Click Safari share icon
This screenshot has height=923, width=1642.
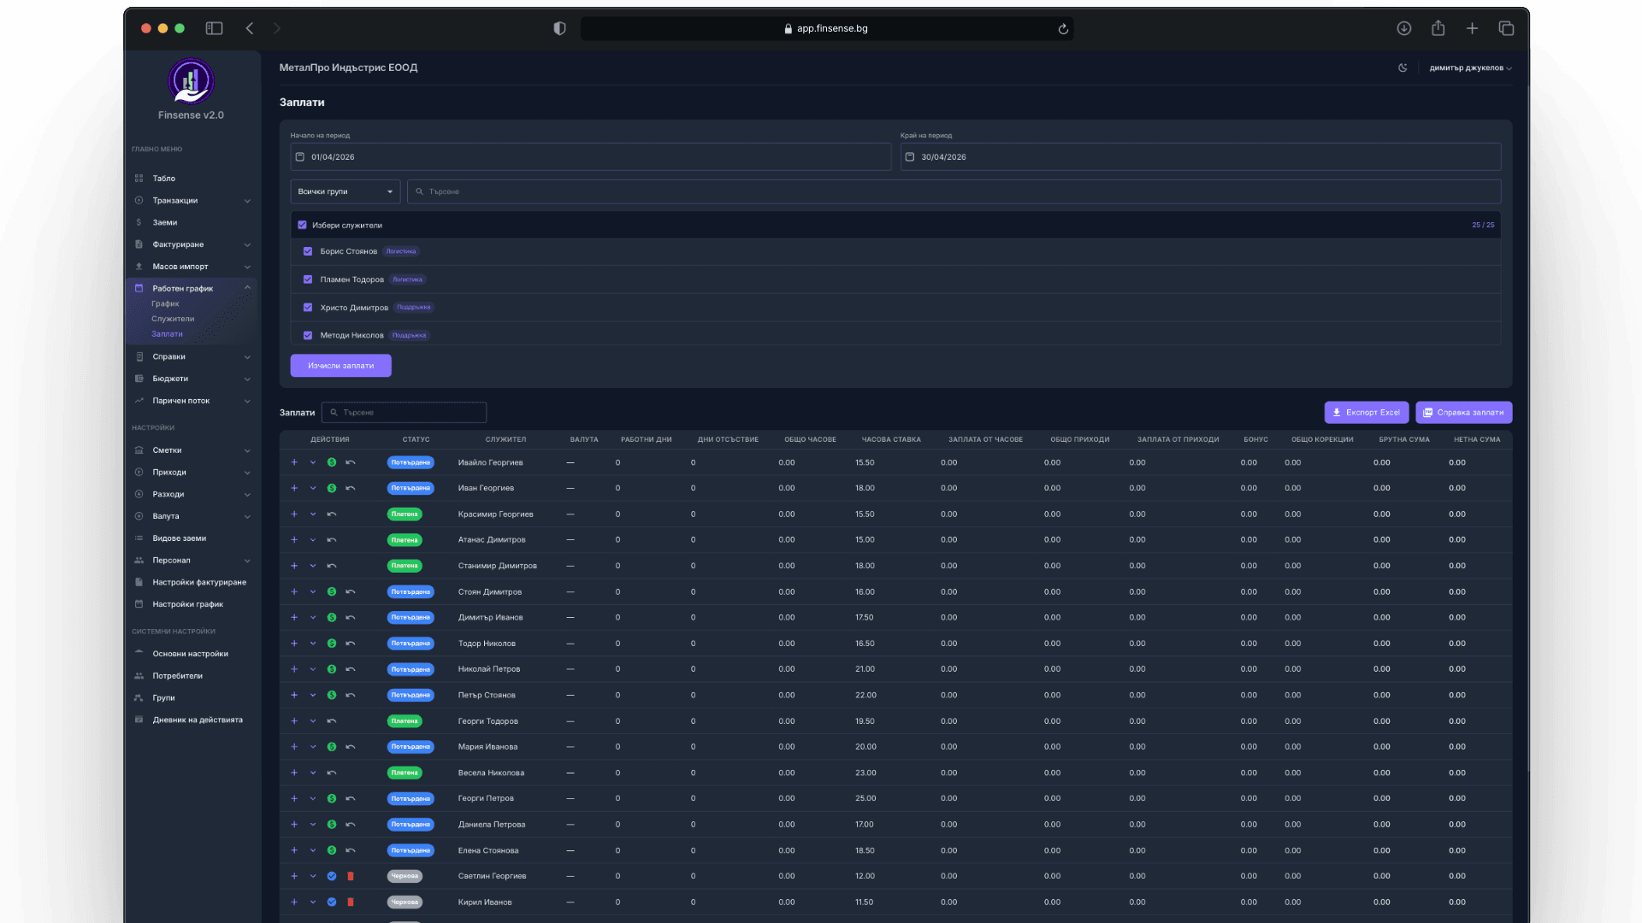point(1438,28)
